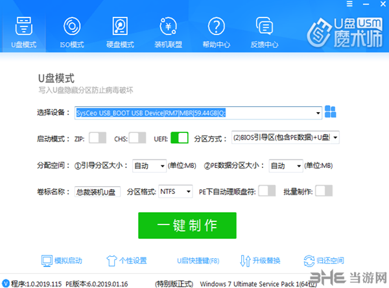The height and width of the screenshot is (288, 389).
Task: Click the 反馈中心 tab label
Action: (x=265, y=45)
